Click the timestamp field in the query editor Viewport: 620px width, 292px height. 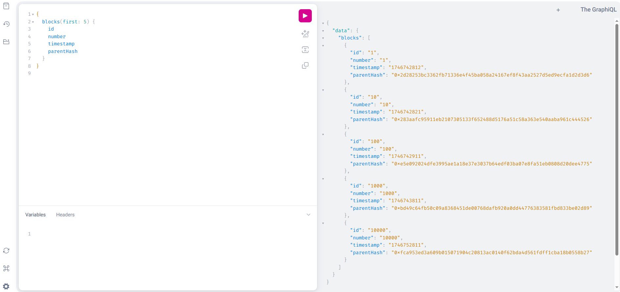(x=61, y=44)
